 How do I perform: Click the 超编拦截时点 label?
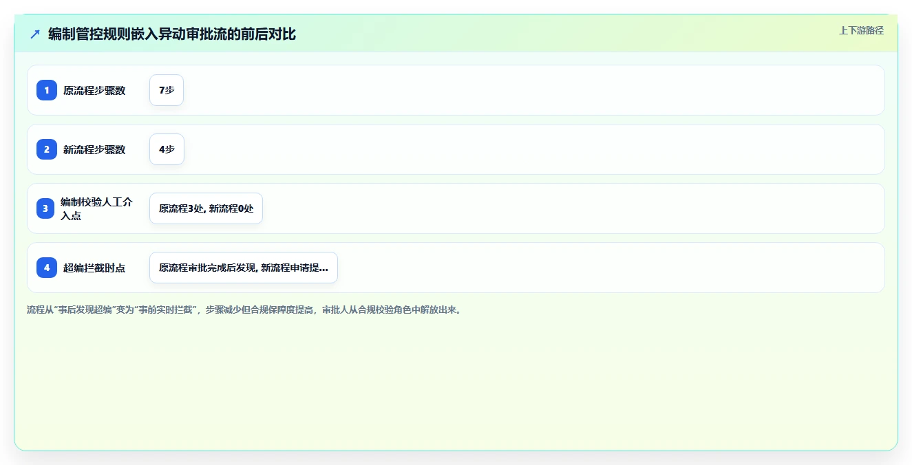94,268
